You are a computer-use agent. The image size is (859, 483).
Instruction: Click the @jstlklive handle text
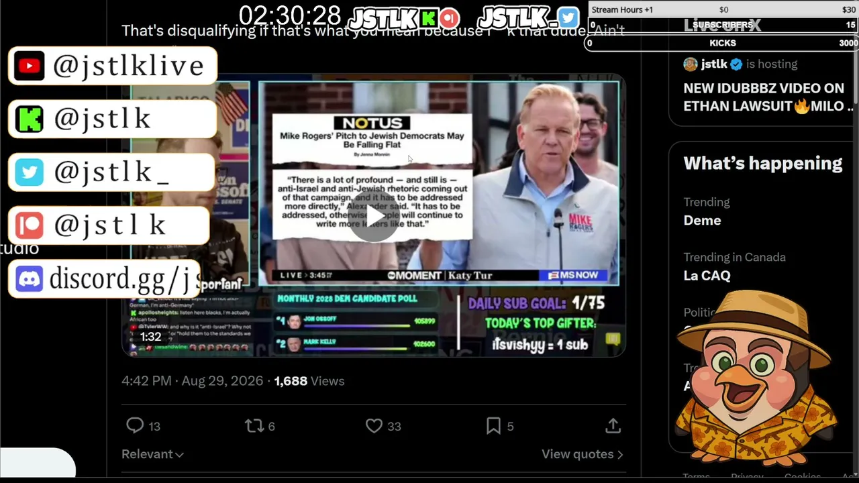pyautogui.click(x=128, y=66)
